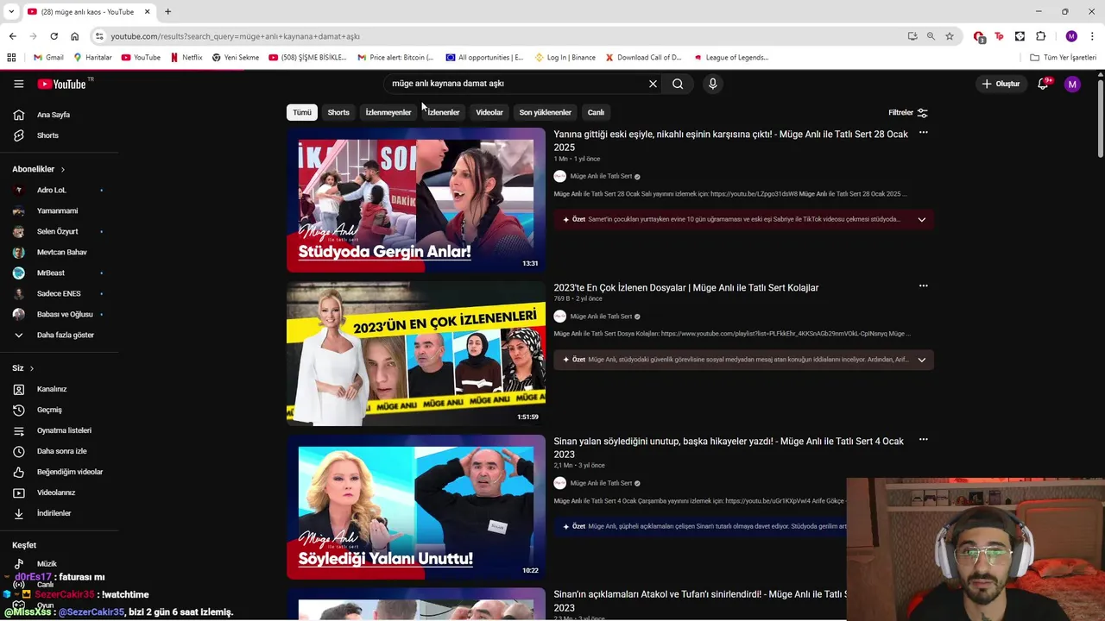Viewport: 1105px width, 621px height.
Task: Start voice search with the microphone
Action: 712,84
